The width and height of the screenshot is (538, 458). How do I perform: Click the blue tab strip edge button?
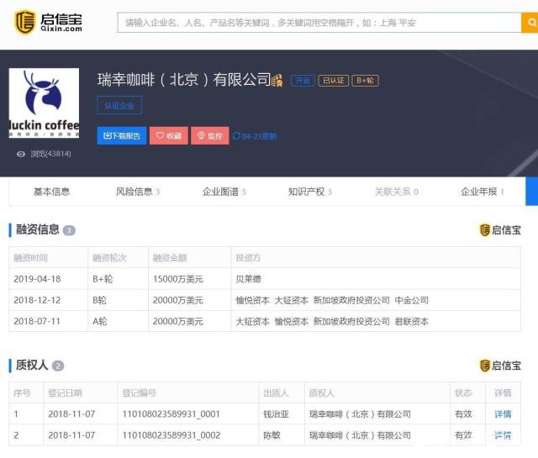pyautogui.click(x=531, y=192)
